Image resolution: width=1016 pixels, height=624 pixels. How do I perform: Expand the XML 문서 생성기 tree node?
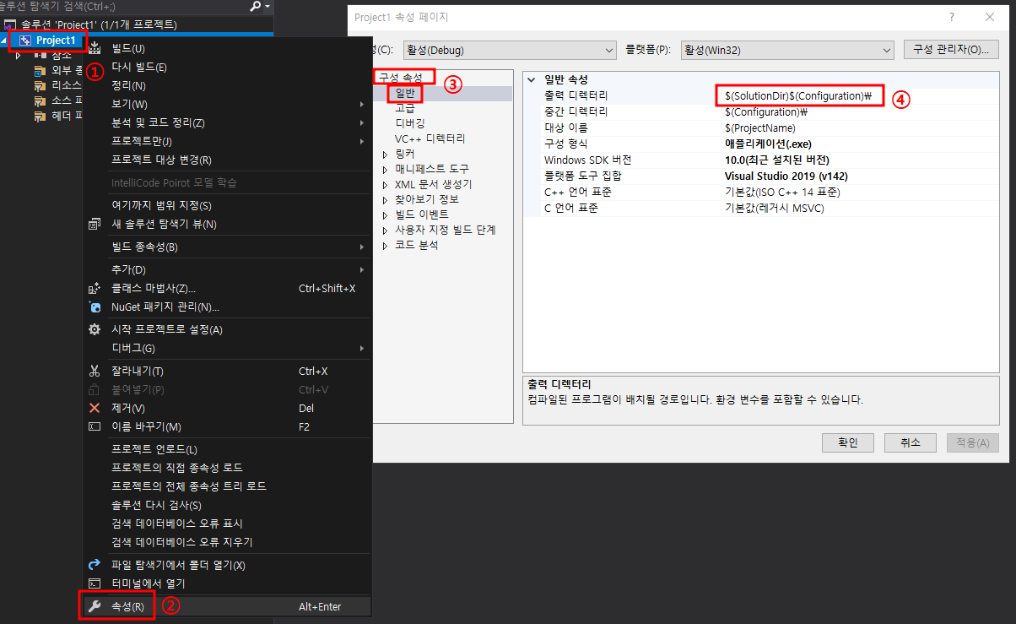coord(386,184)
